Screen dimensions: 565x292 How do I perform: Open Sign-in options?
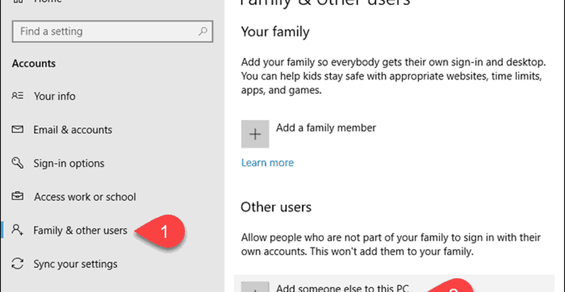click(x=68, y=163)
